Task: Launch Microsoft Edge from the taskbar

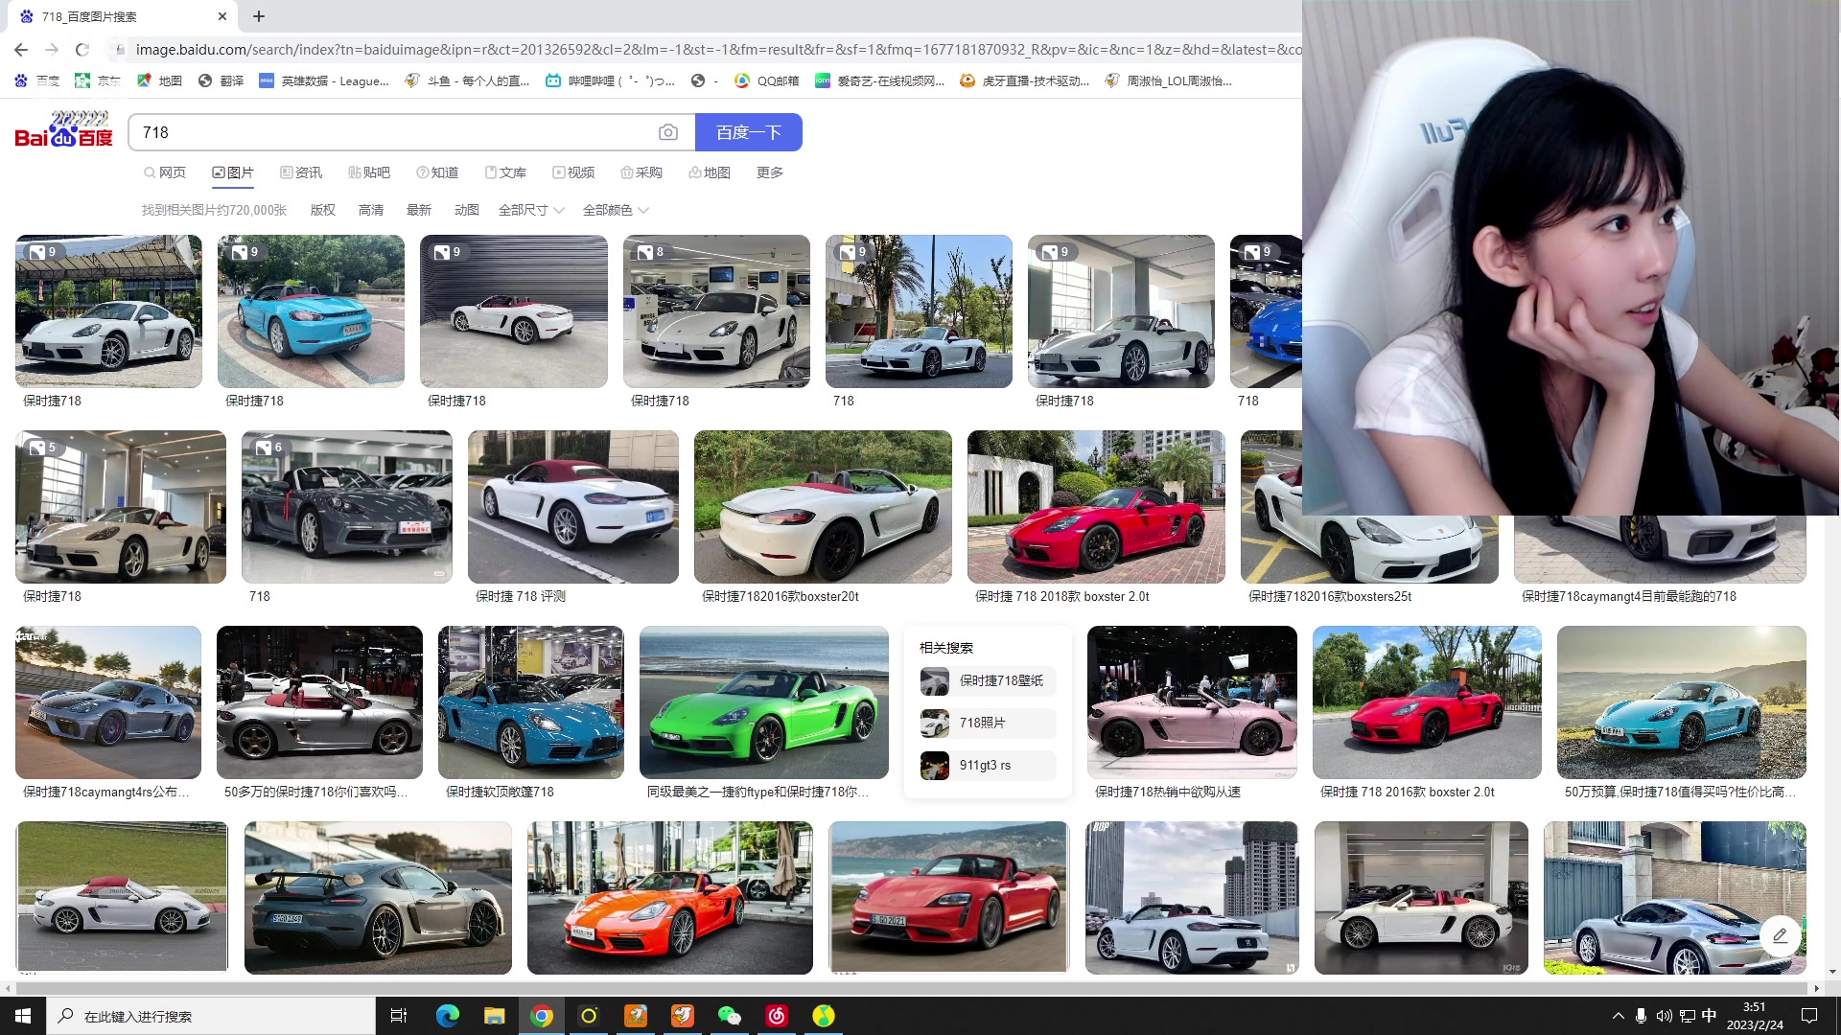Action: point(448,1016)
